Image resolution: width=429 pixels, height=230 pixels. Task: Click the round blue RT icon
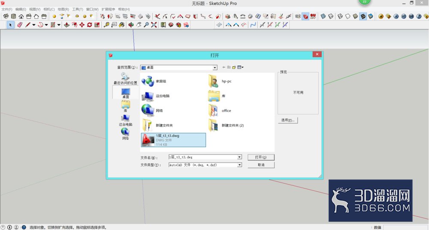404,16
